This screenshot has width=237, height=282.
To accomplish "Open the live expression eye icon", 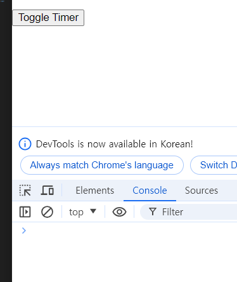I will click(119, 212).
